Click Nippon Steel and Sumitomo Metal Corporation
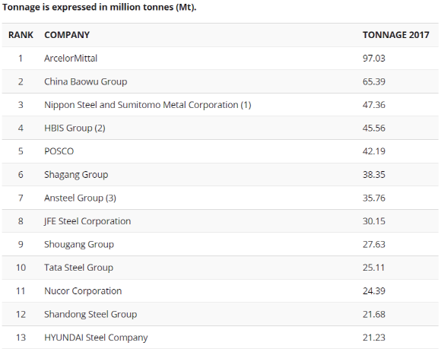The height and width of the screenshot is (349, 441). tap(148, 105)
